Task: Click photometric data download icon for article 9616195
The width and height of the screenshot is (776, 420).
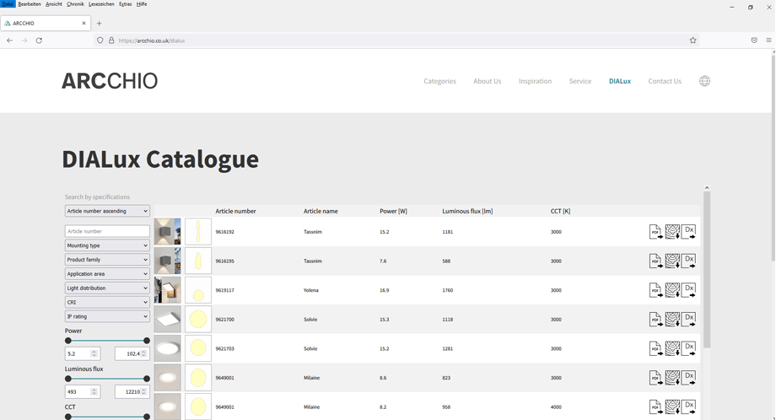Action: coord(672,261)
